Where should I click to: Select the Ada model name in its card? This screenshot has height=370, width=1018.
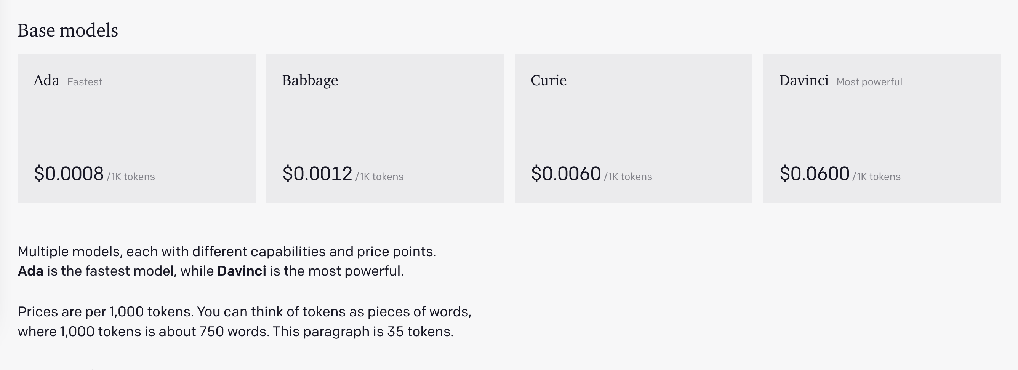[x=46, y=81]
